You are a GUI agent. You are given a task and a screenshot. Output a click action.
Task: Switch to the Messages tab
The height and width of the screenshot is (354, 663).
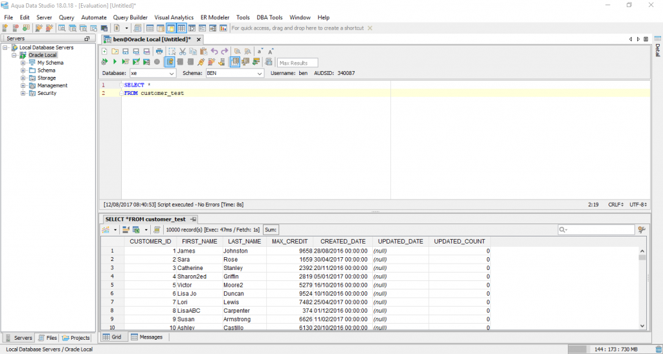[x=146, y=337]
